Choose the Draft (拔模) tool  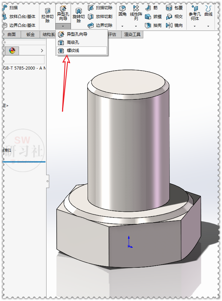pos(153,17)
